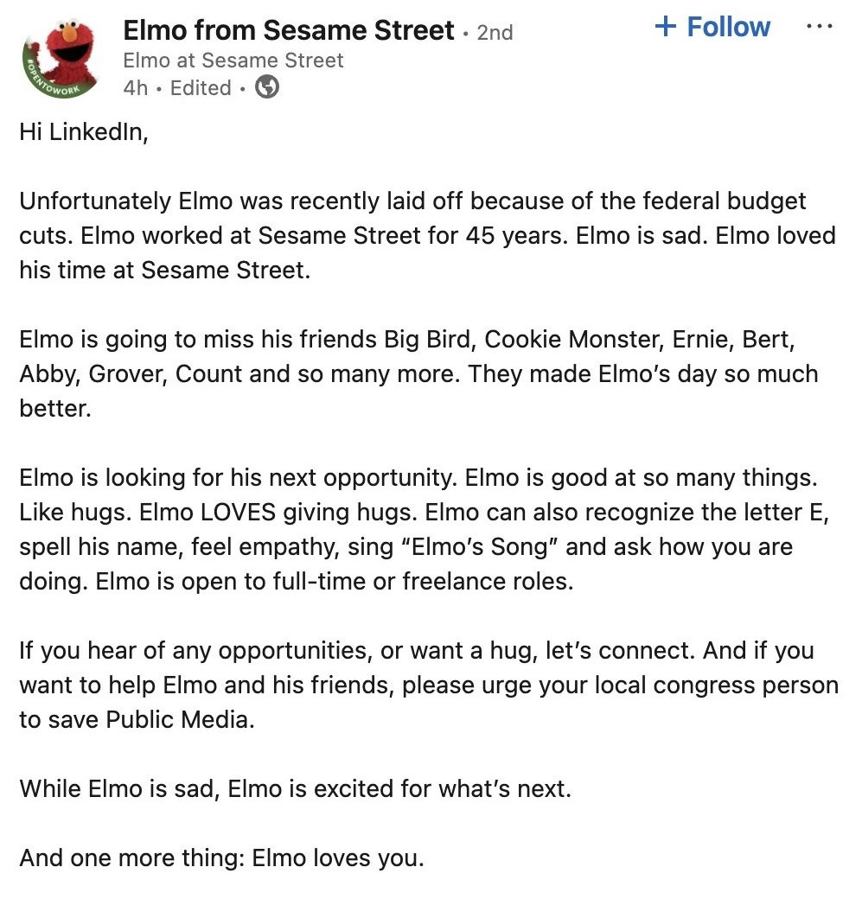Click the globe public visibility icon

click(x=266, y=87)
